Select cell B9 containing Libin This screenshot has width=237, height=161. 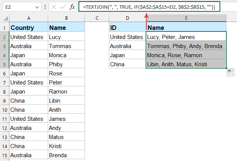click(66, 100)
